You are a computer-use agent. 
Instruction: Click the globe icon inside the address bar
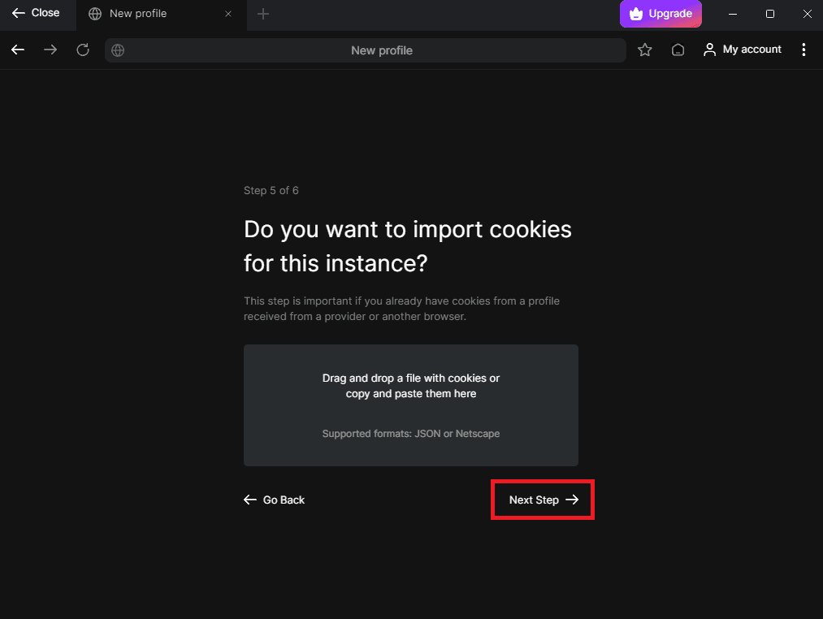[x=117, y=50]
